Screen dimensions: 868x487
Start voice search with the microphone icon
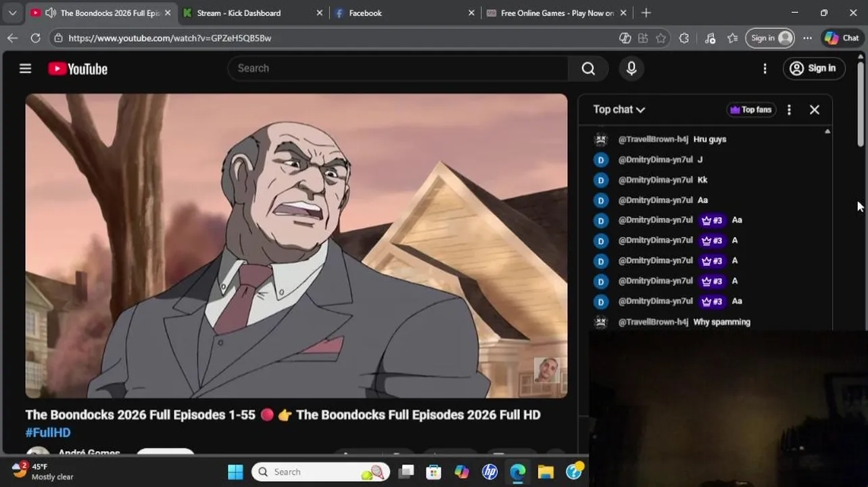pyautogui.click(x=631, y=68)
